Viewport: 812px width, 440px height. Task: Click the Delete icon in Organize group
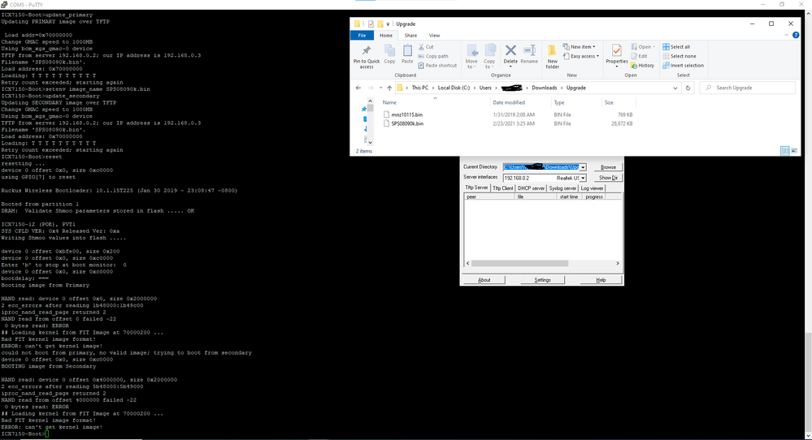tap(510, 54)
